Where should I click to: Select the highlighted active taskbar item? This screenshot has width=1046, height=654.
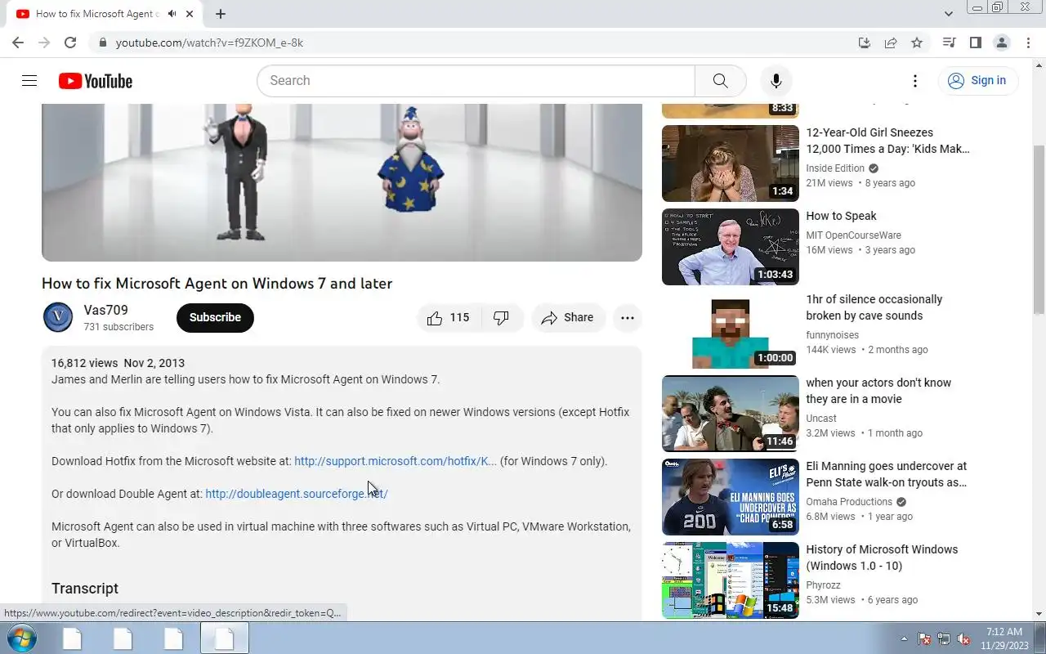[x=225, y=638]
